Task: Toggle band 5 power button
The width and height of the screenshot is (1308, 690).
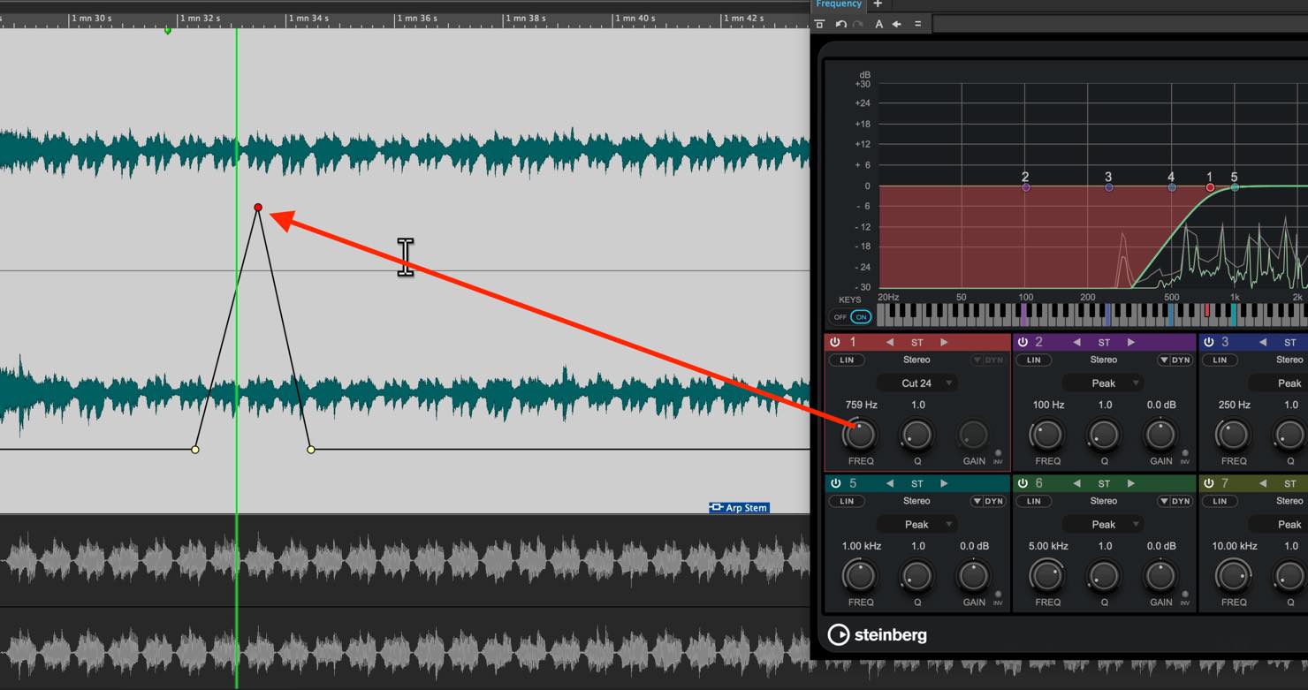Action: tap(835, 483)
